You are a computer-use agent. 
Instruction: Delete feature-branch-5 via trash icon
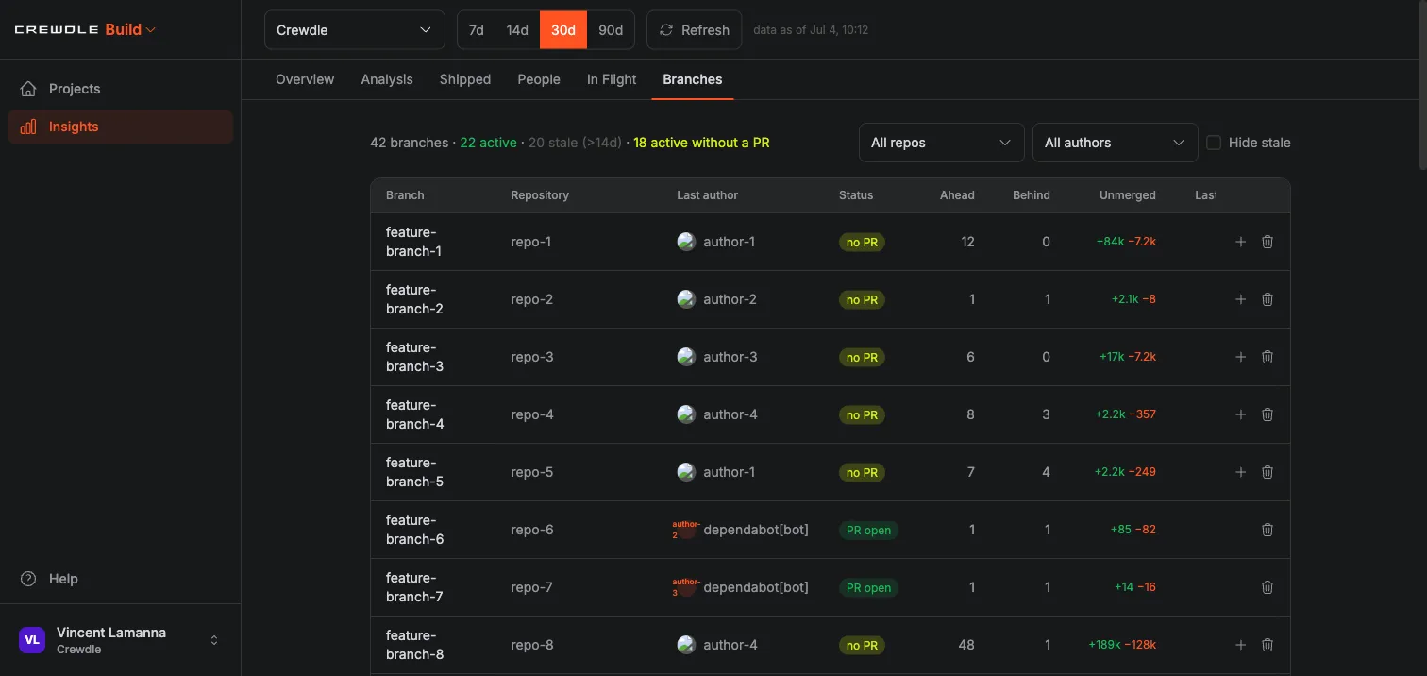tap(1268, 472)
